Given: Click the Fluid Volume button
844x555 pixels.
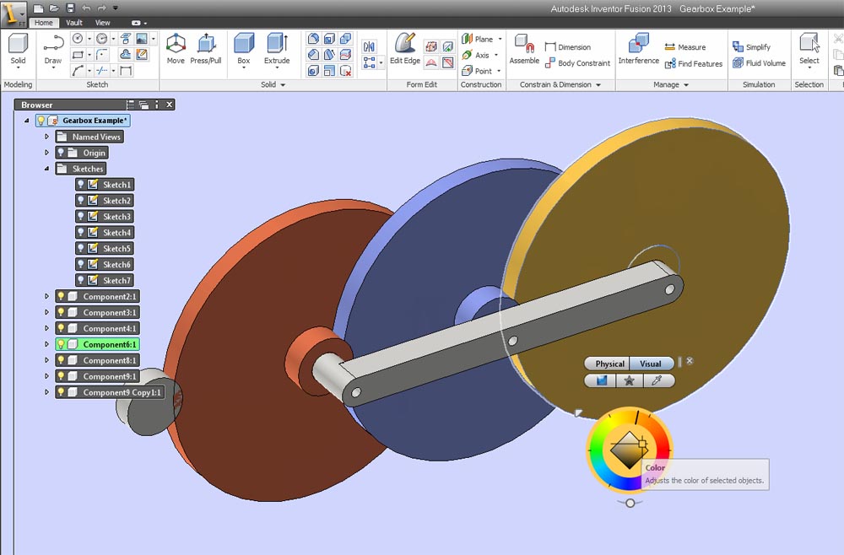Looking at the screenshot, I should coord(759,63).
